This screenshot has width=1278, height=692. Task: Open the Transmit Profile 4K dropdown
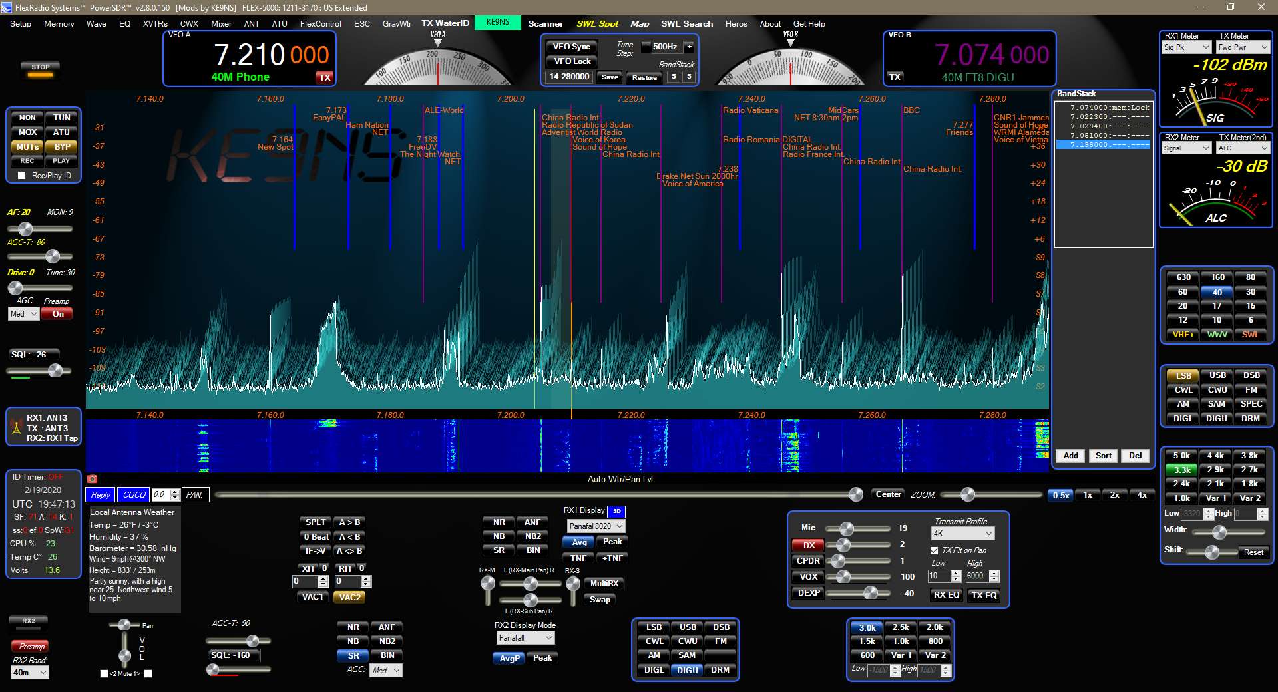pyautogui.click(x=962, y=534)
